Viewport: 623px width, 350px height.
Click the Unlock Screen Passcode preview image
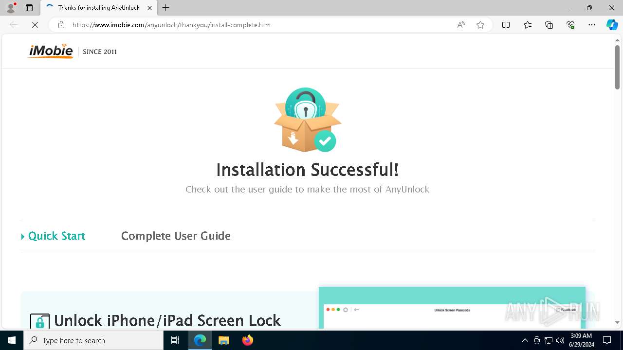coord(452,308)
